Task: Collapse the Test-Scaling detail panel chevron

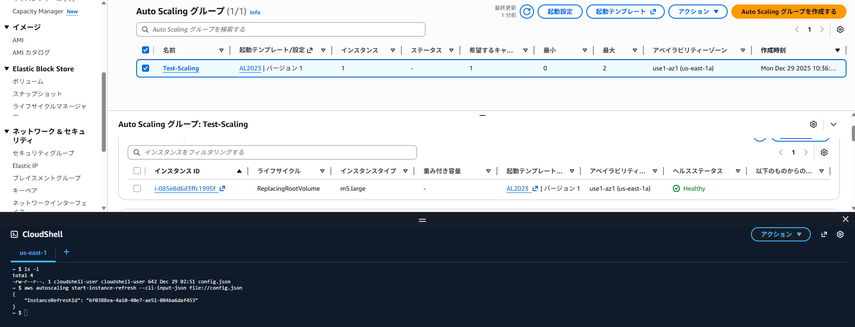Action: point(833,124)
